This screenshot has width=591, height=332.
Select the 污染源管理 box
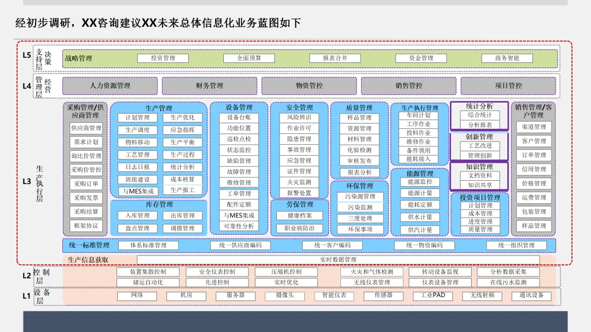pyautogui.click(x=360, y=197)
